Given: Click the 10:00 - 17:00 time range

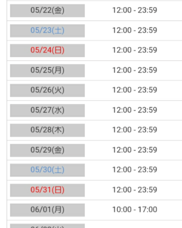Looking at the screenshot, I should point(135,209).
